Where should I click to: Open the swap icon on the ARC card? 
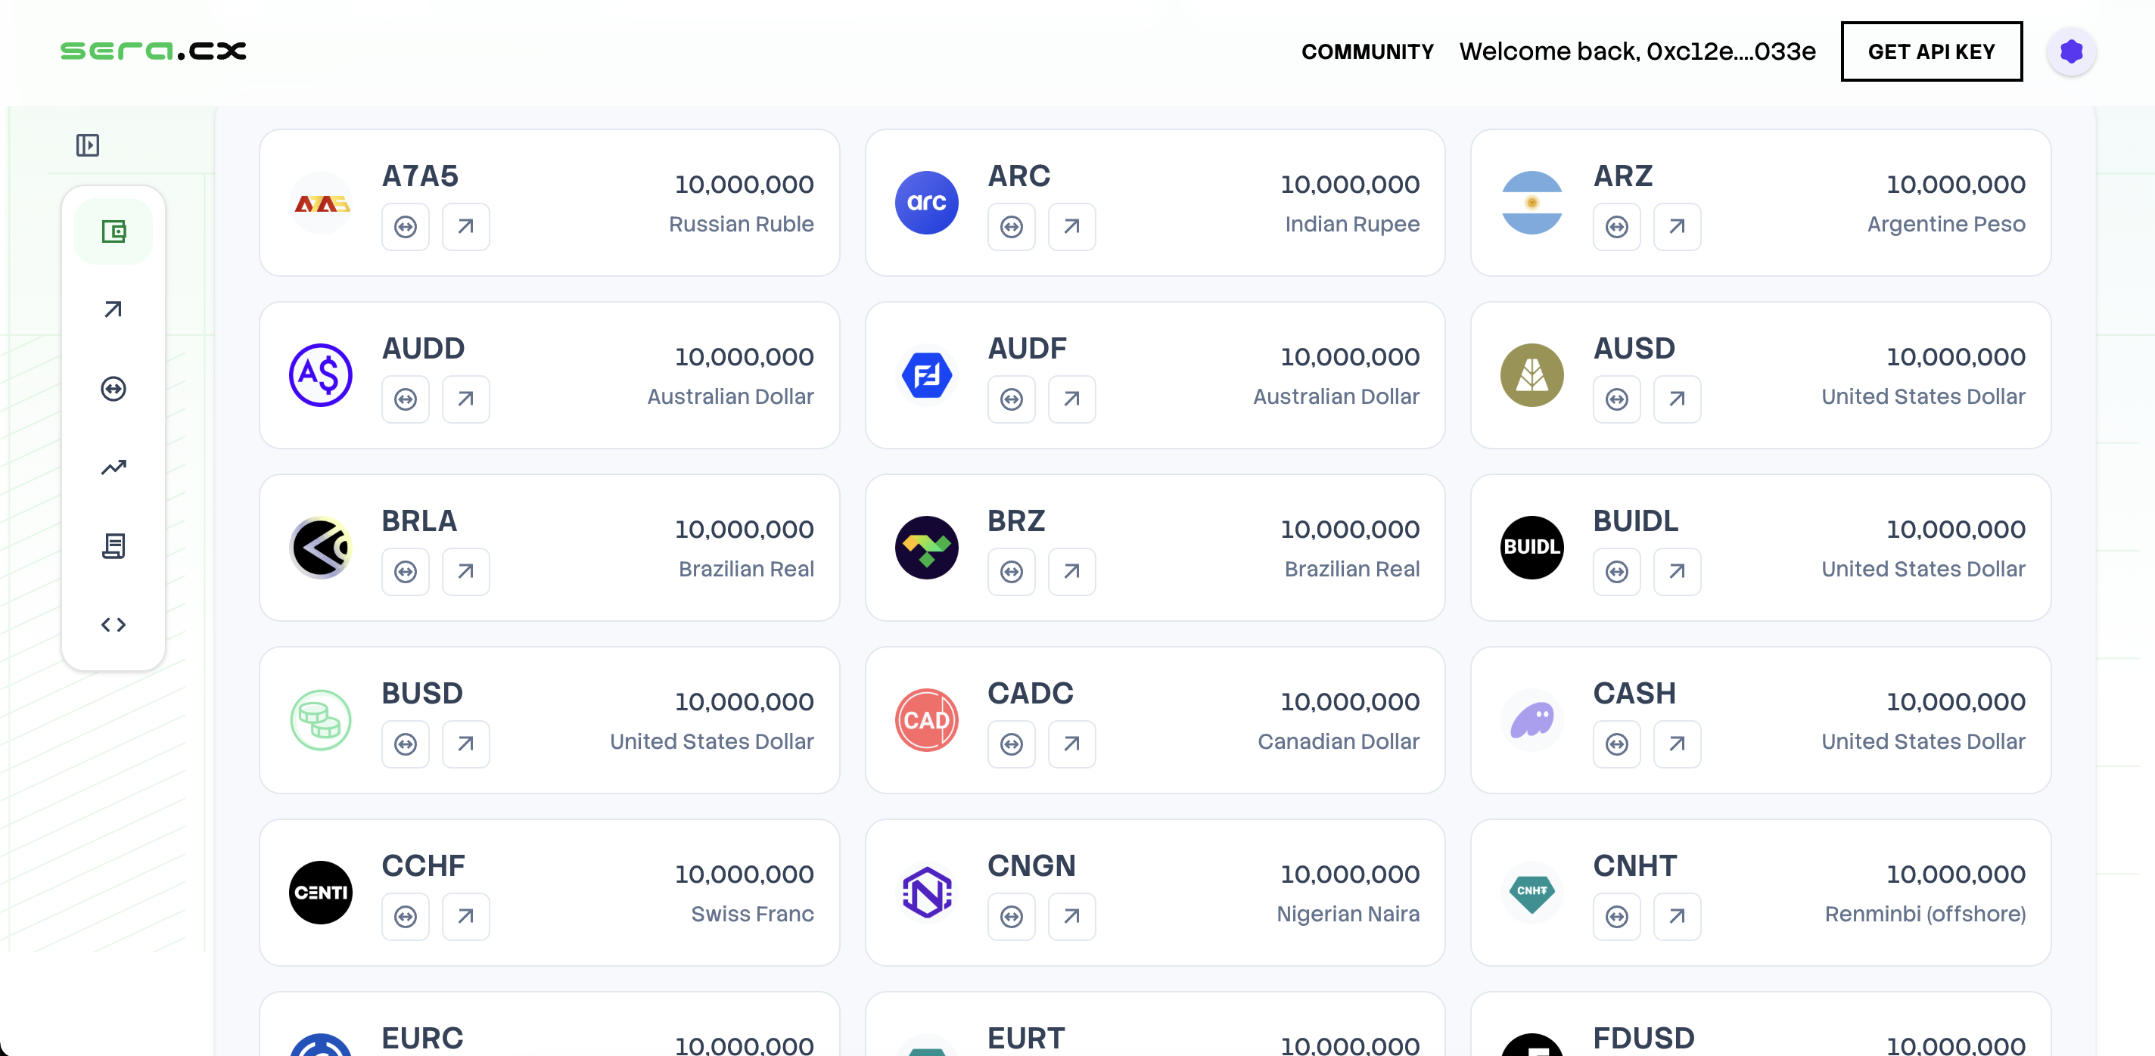point(1011,227)
